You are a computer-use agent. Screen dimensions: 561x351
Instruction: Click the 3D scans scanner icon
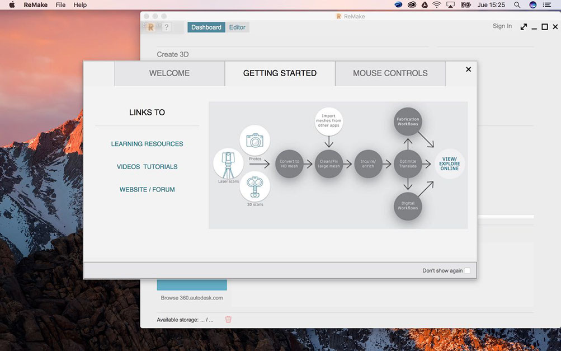[254, 187]
